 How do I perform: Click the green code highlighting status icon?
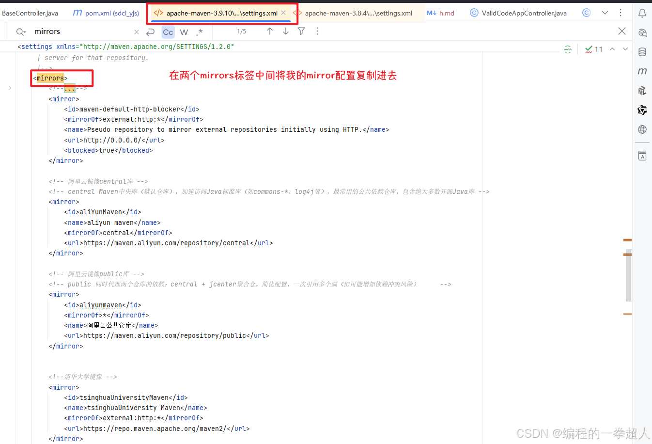(x=568, y=49)
